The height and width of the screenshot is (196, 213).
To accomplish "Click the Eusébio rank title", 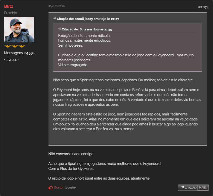I will (x=10, y=13).
